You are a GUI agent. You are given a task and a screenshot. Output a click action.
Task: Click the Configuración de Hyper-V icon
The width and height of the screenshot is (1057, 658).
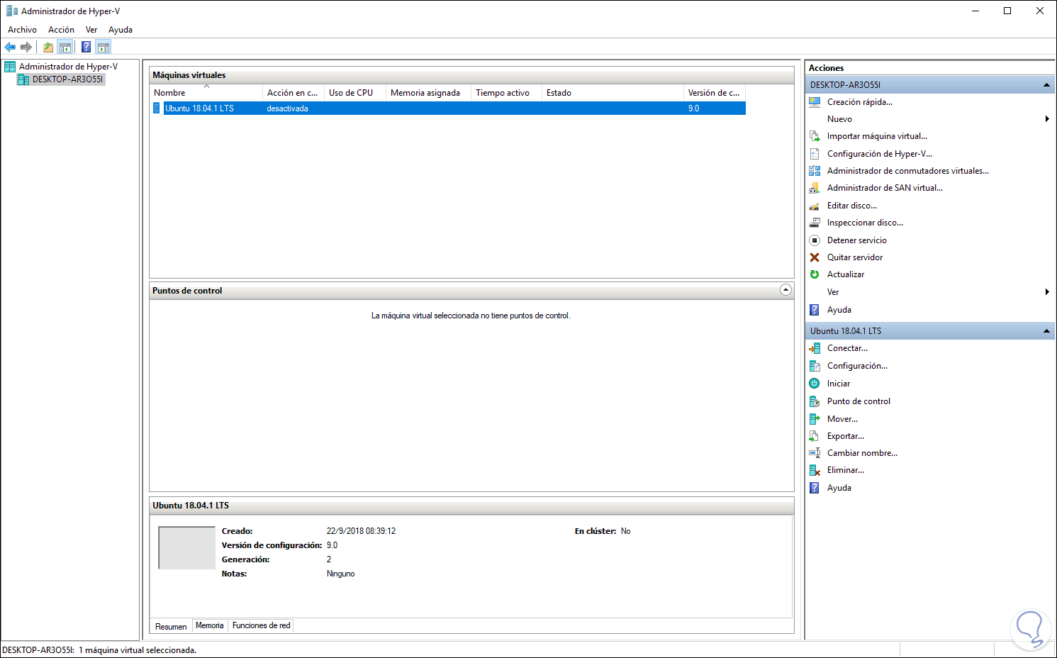[815, 154]
